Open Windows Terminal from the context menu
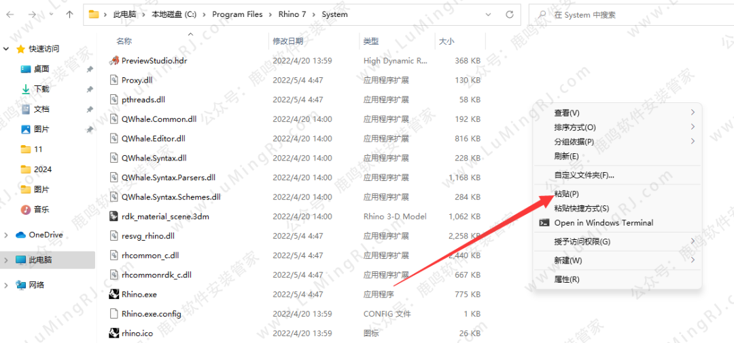Viewport: 734px width, 343px height. point(603,222)
